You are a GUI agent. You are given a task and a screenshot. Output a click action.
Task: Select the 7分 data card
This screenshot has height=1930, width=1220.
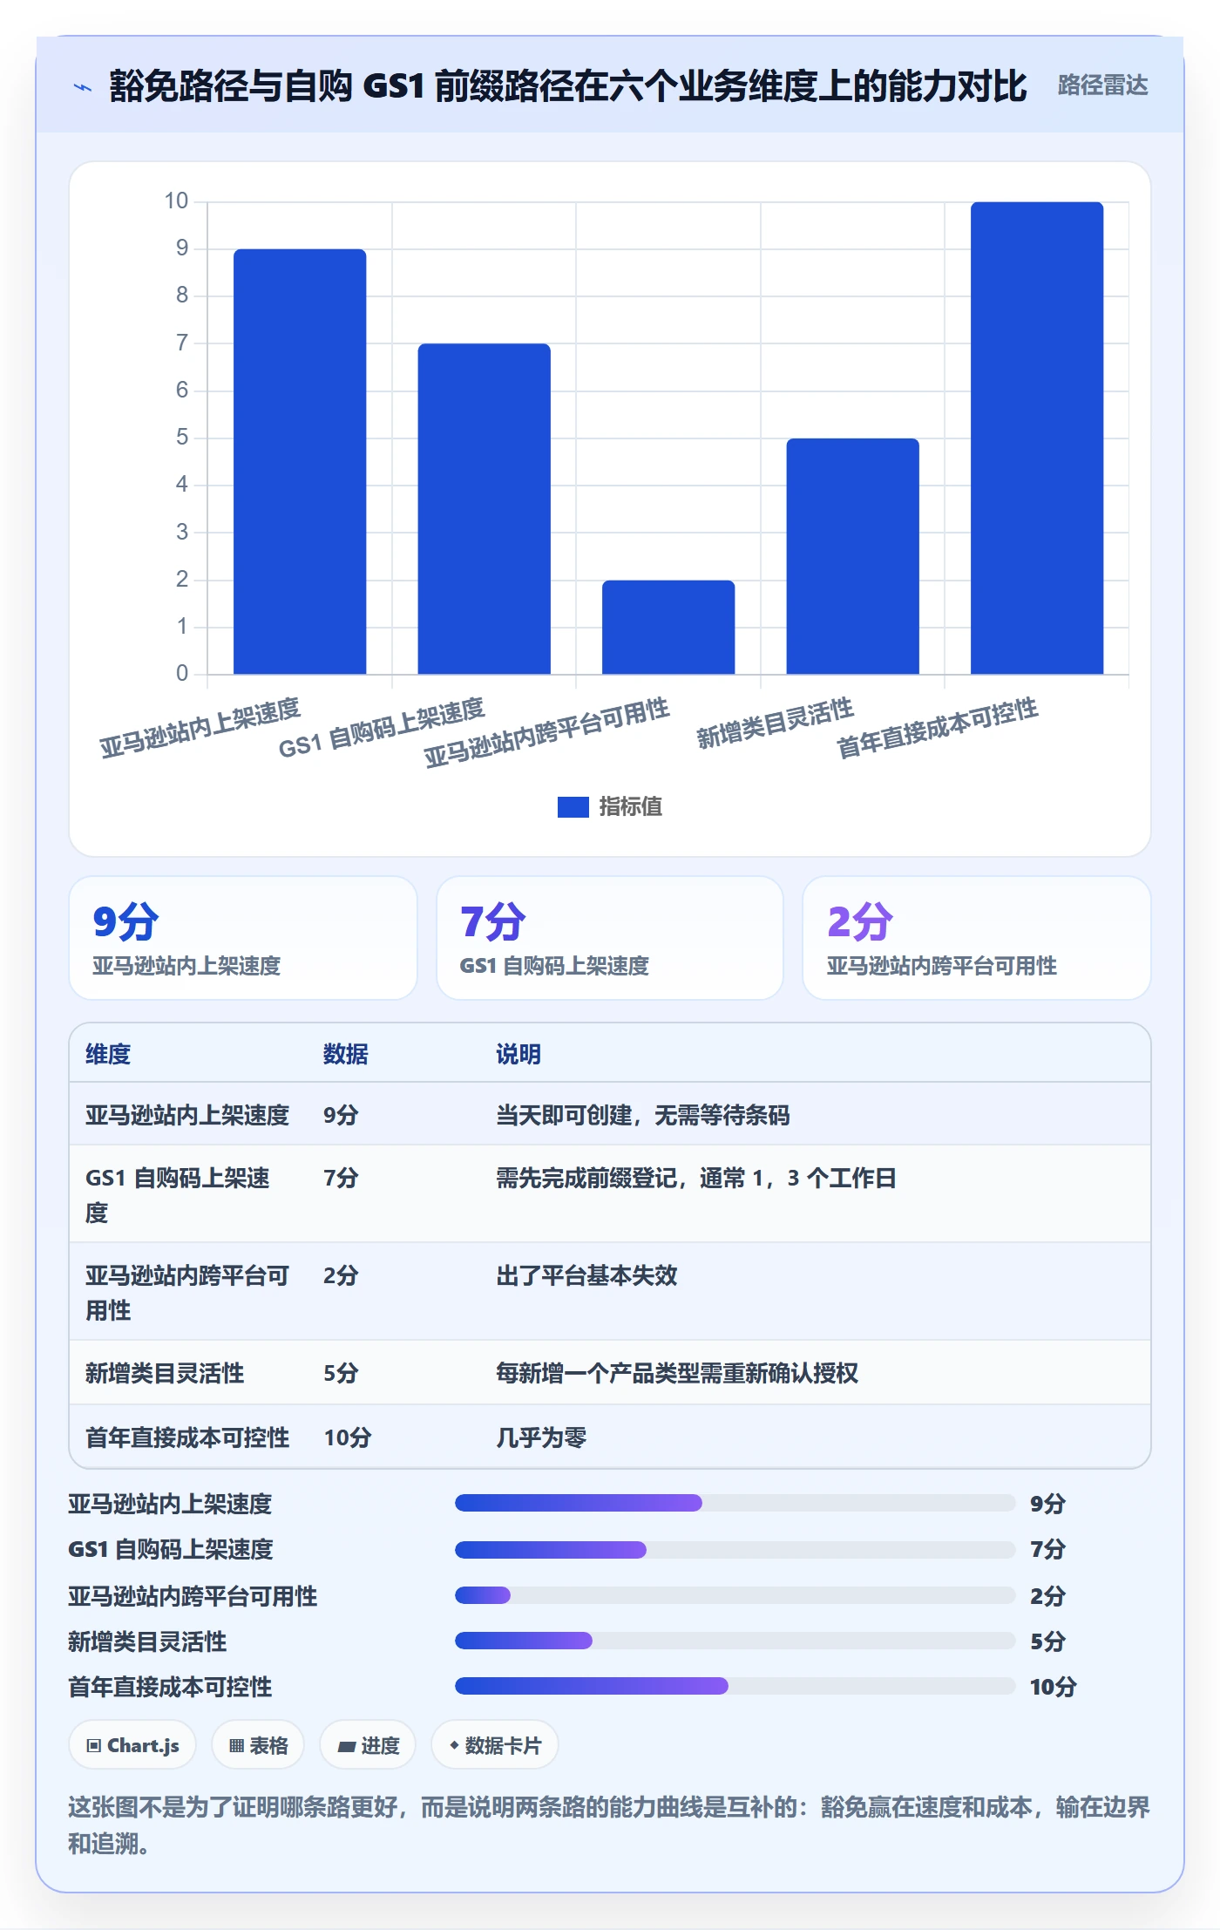pos(610,938)
